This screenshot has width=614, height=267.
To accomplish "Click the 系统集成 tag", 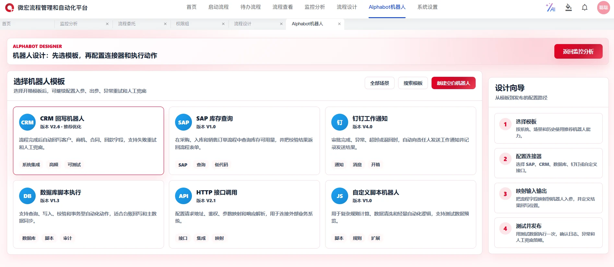I will tap(31, 165).
